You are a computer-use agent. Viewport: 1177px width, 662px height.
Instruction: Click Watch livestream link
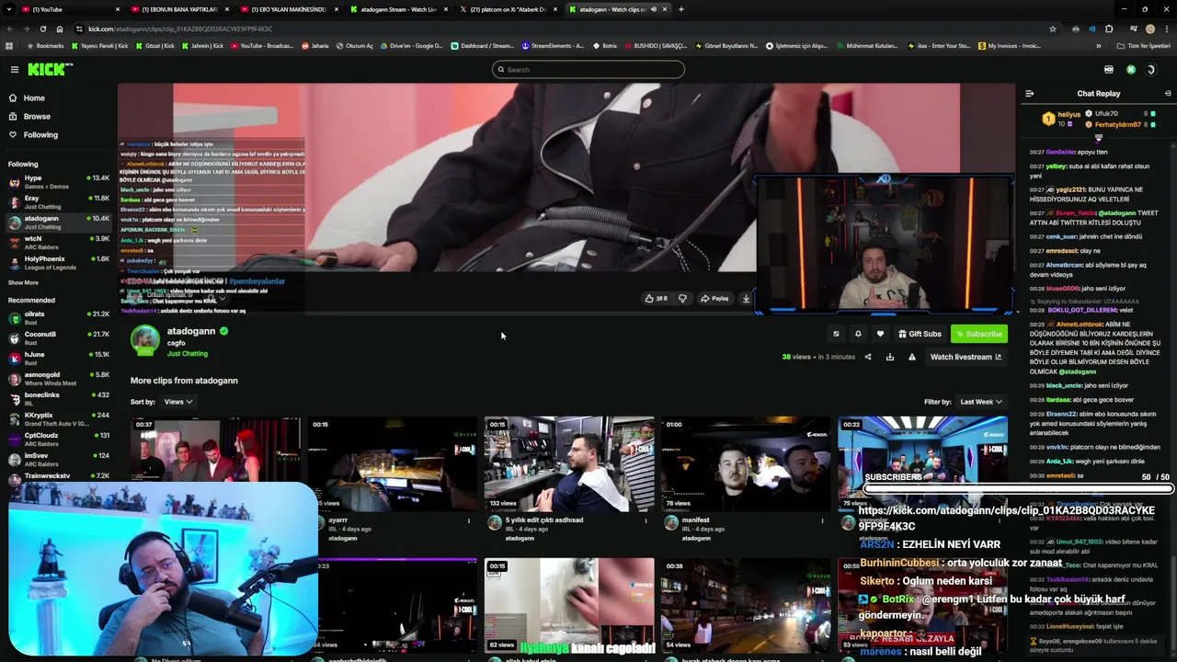pyautogui.click(x=966, y=357)
